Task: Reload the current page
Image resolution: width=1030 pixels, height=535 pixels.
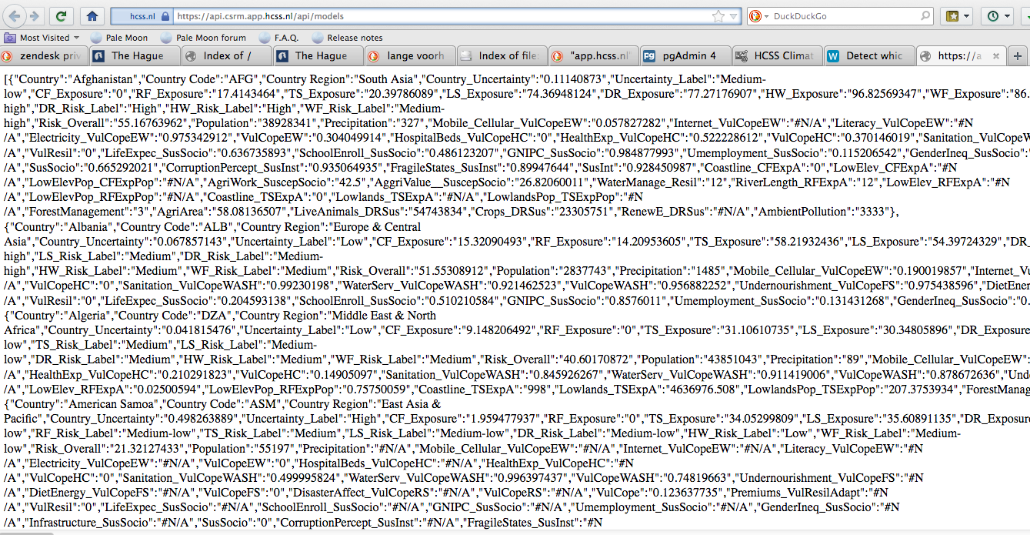Action: click(62, 15)
